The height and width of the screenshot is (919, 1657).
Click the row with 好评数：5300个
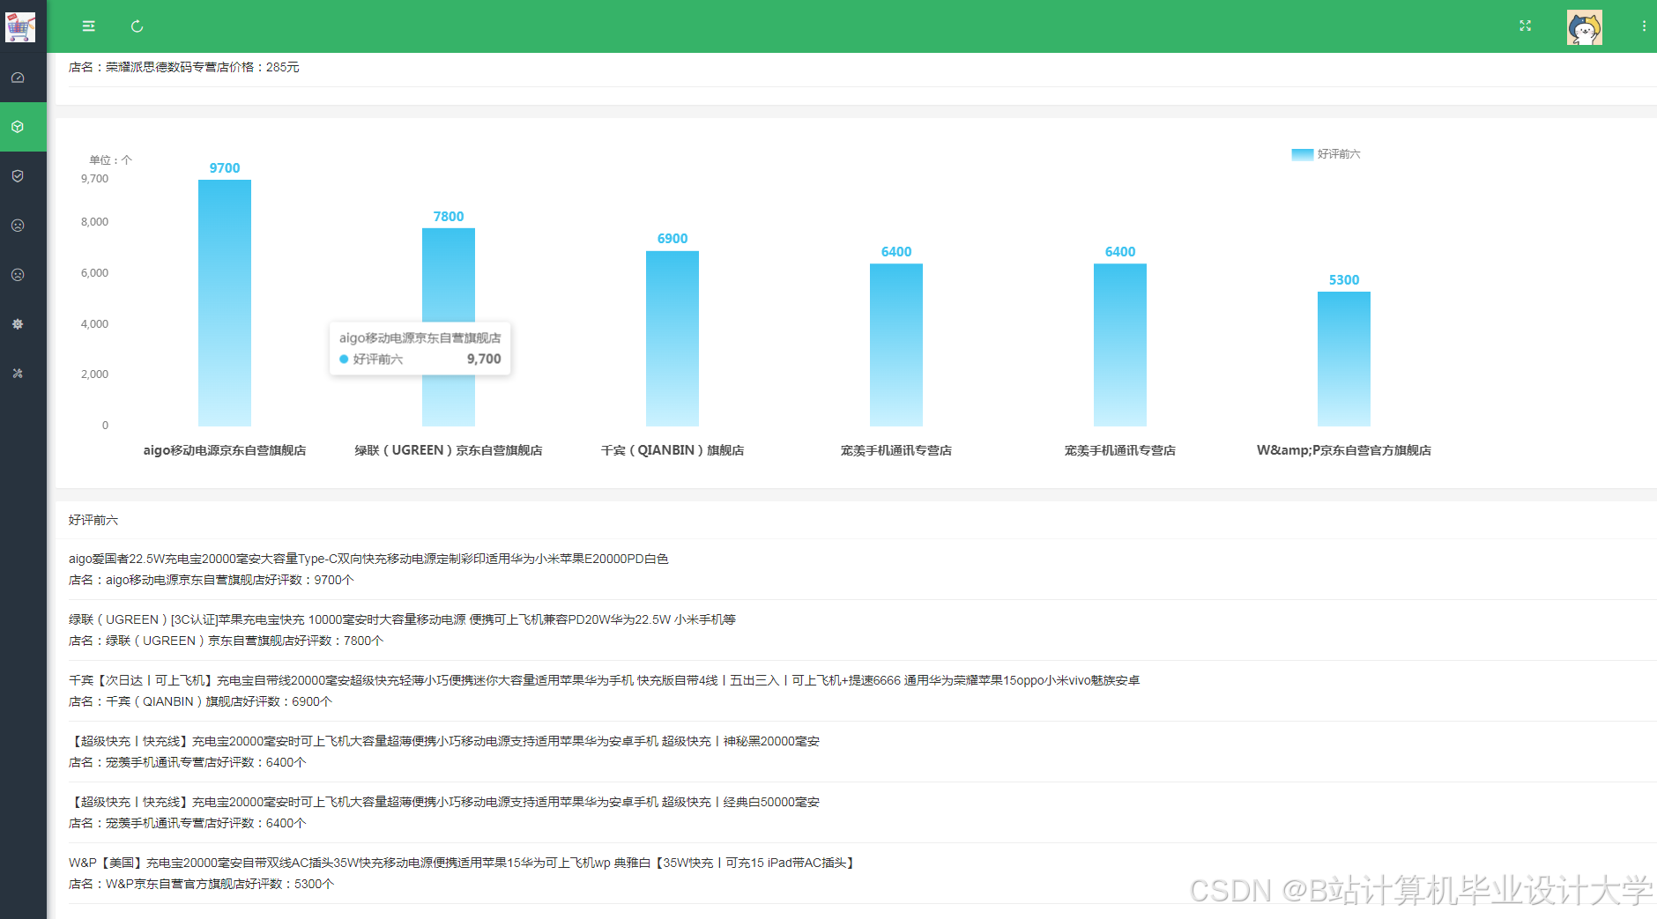(x=202, y=884)
